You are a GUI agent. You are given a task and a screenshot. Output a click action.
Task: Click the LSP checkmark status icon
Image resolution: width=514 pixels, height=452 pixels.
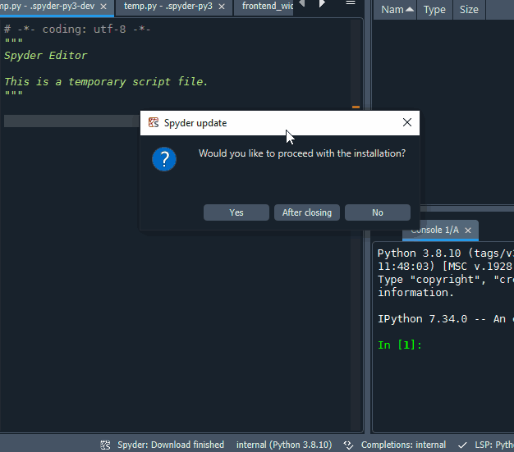coord(462,445)
